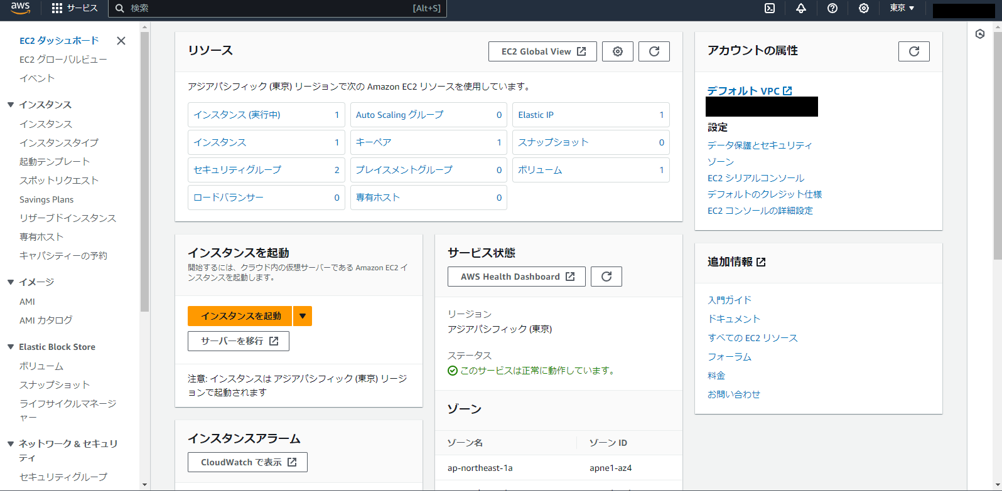Select EC2 グローバルビュー in sidebar
Viewport: 1002px width, 491px height.
[63, 60]
